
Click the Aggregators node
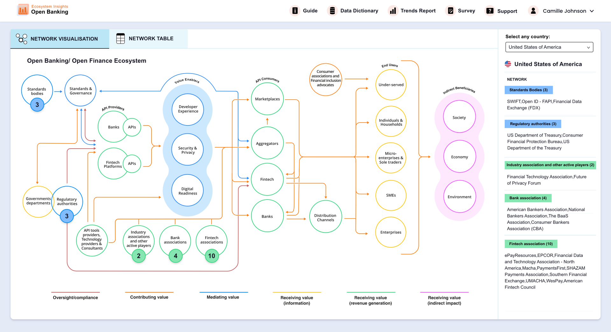tap(267, 143)
